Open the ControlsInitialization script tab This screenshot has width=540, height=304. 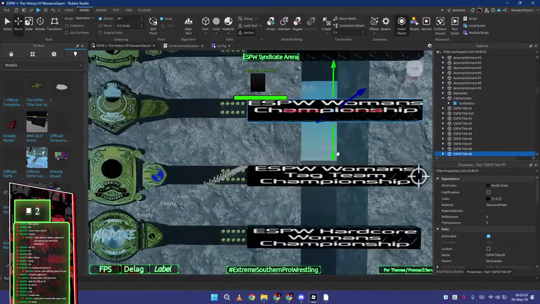coord(183,46)
